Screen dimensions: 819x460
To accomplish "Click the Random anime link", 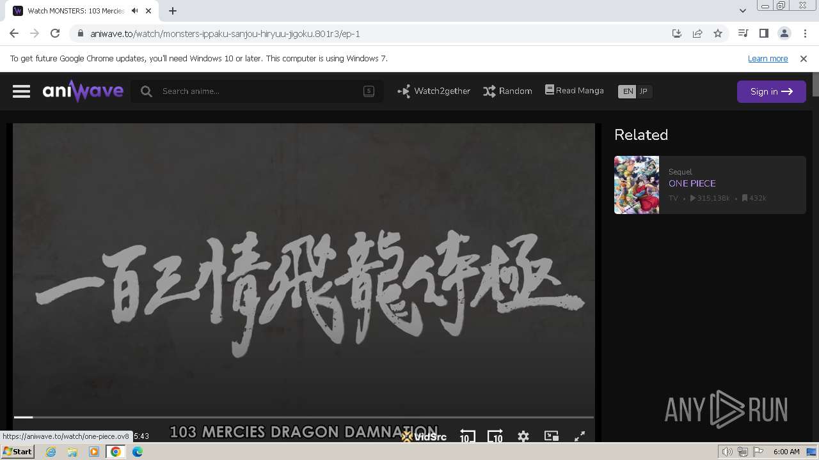I will point(507,91).
